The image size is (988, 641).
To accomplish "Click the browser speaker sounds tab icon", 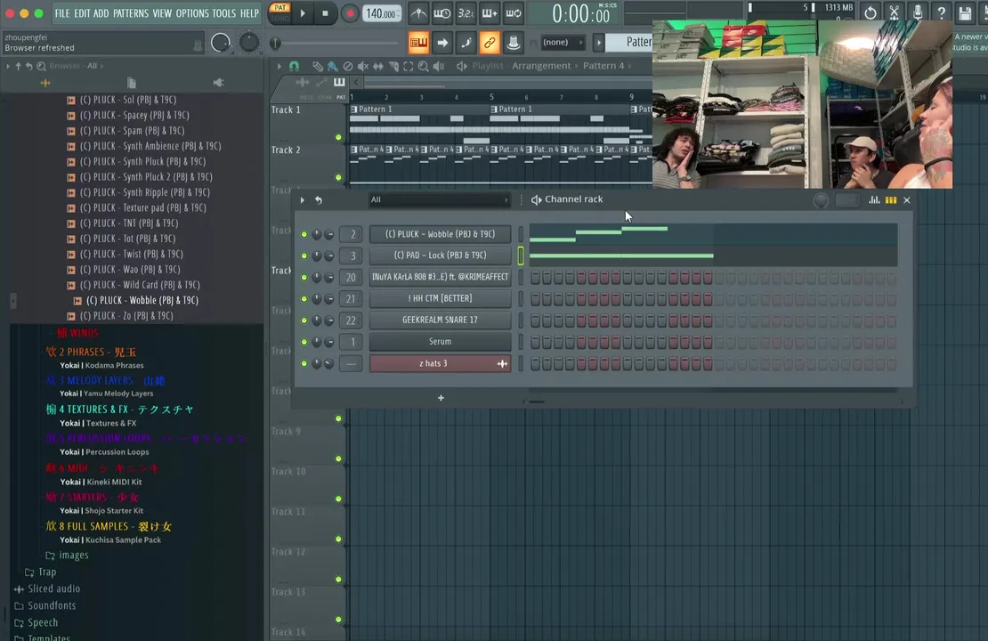I will click(x=218, y=83).
